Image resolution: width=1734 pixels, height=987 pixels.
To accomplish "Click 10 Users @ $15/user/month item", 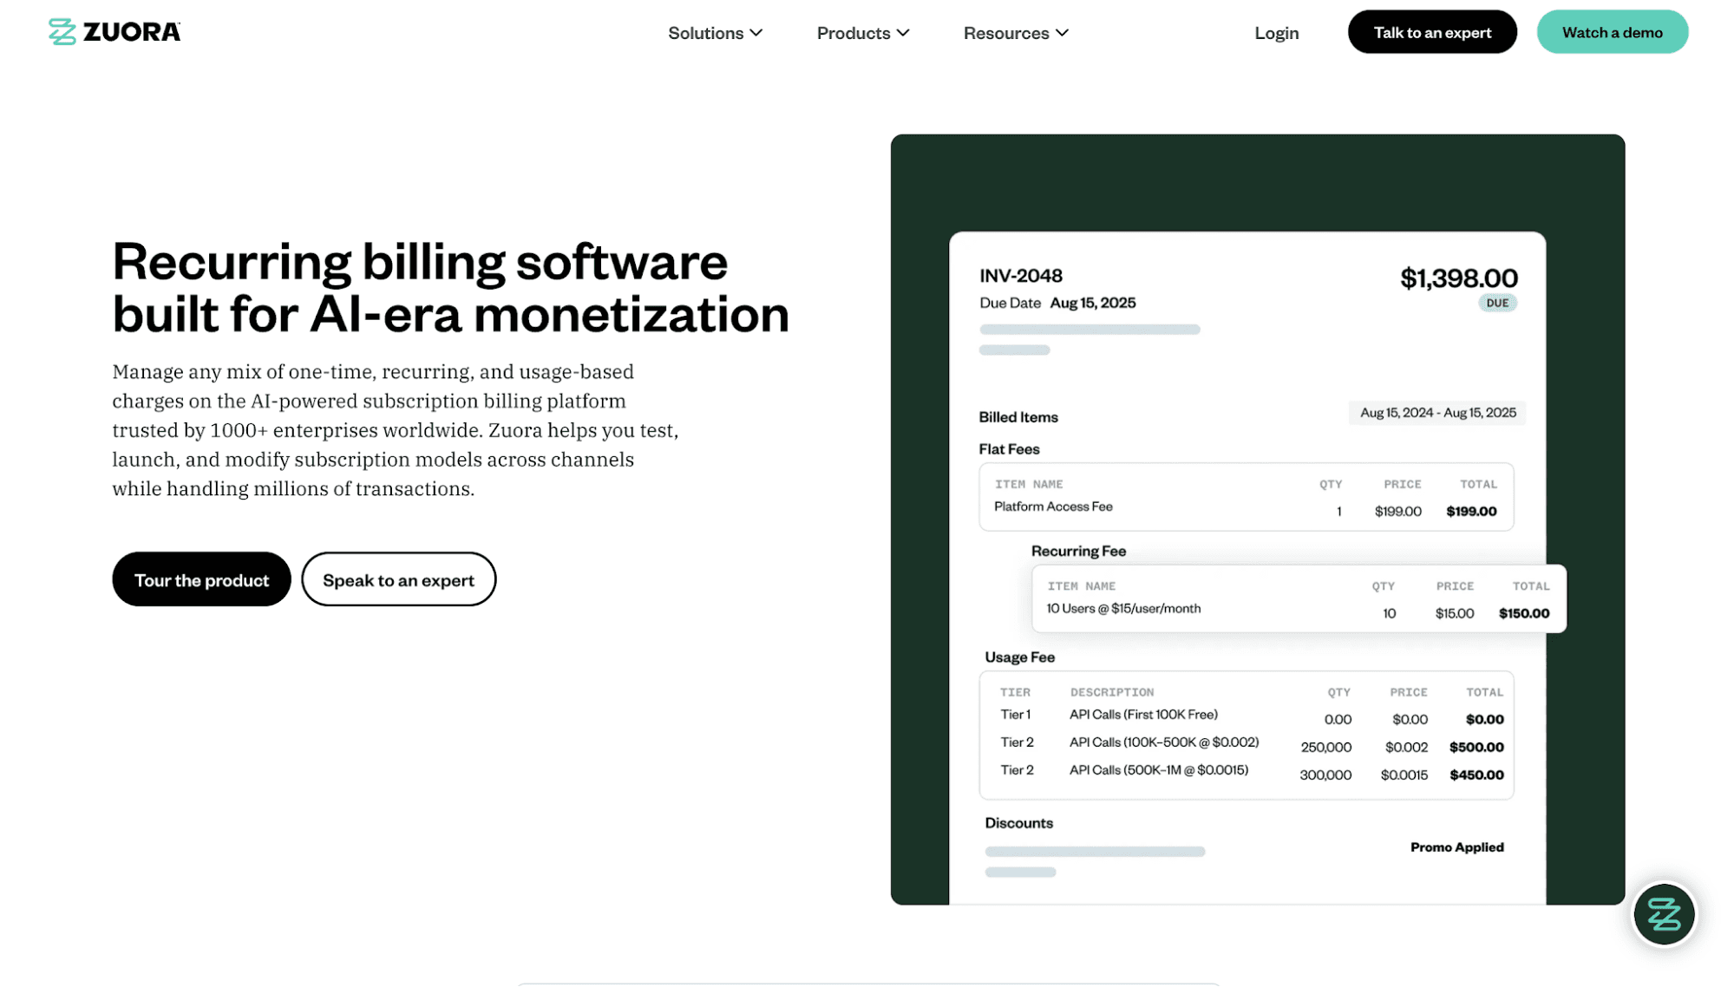I will click(1123, 609).
